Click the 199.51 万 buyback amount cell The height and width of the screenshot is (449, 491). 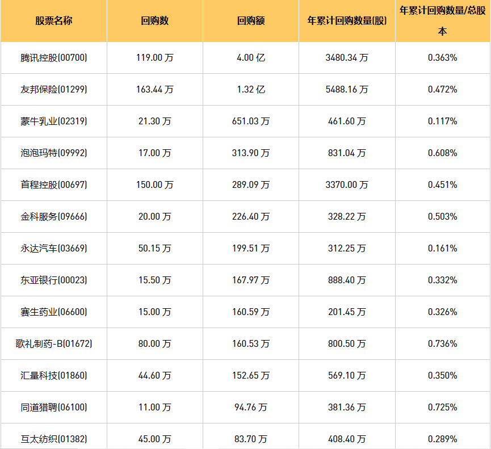point(251,249)
